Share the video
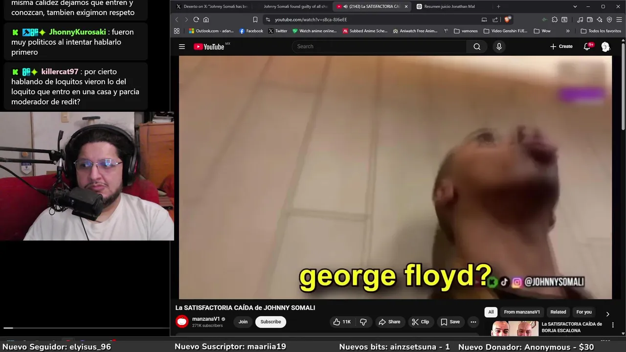626x352 pixels. (x=389, y=322)
